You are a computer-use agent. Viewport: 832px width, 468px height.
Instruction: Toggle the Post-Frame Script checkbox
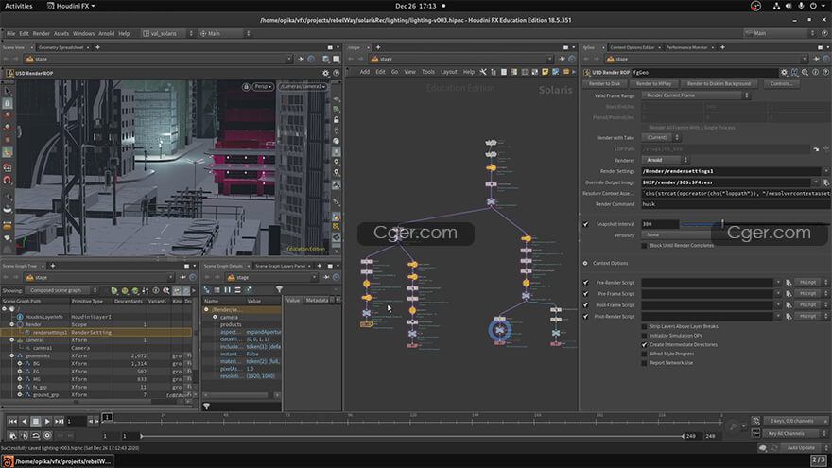[586, 305]
